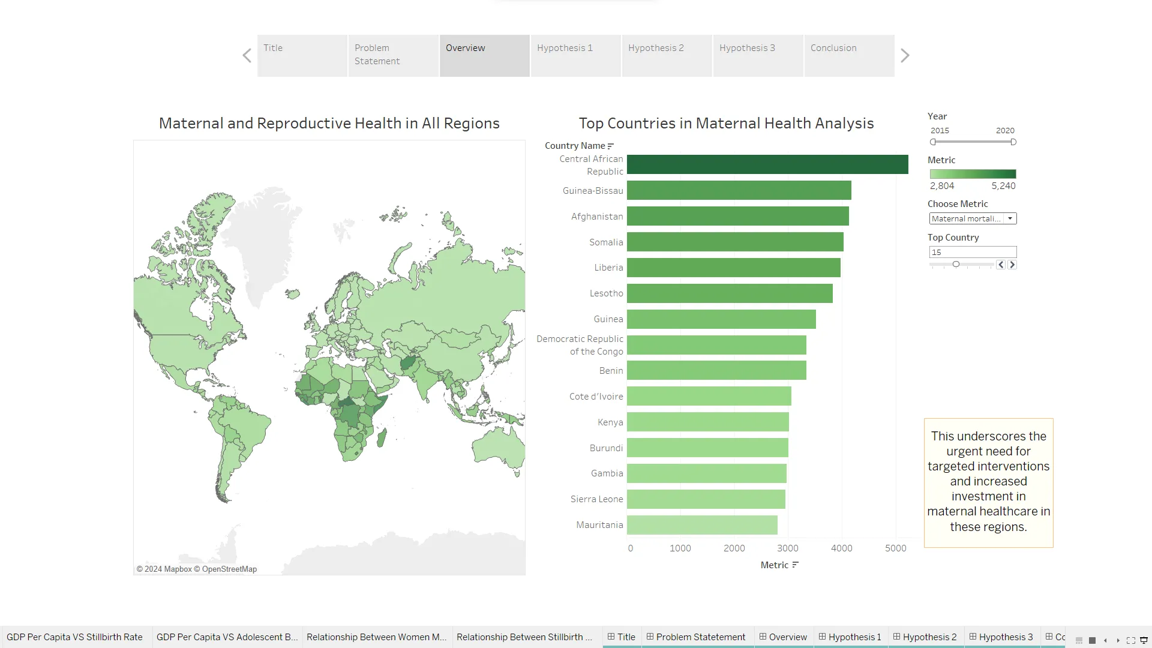Select the Lesotho bar
1152x648 pixels.
pos(730,293)
